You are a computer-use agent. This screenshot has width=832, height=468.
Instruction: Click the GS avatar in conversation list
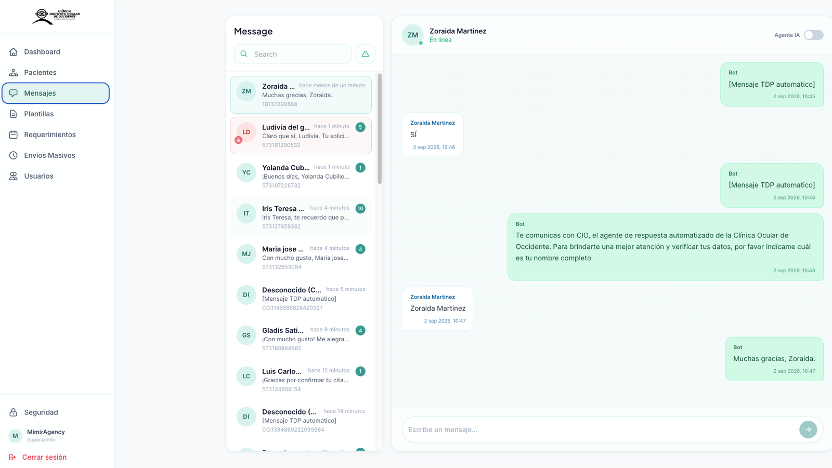246,336
